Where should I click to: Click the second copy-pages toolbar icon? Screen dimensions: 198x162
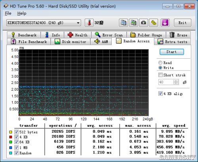pyautogui.click(x=133, y=23)
